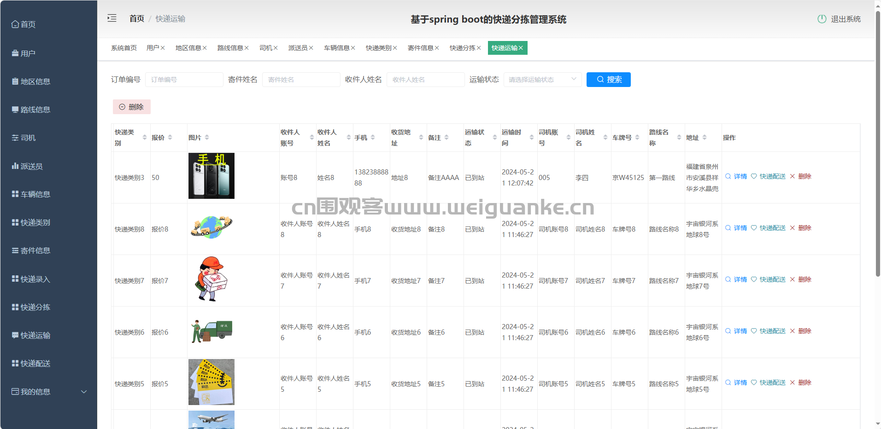Open the 运输状态 dropdown

coord(542,80)
